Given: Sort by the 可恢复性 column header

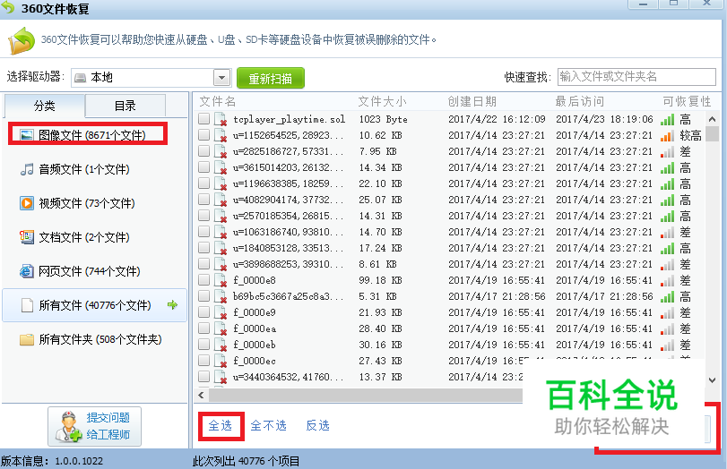Looking at the screenshot, I should click(x=687, y=101).
